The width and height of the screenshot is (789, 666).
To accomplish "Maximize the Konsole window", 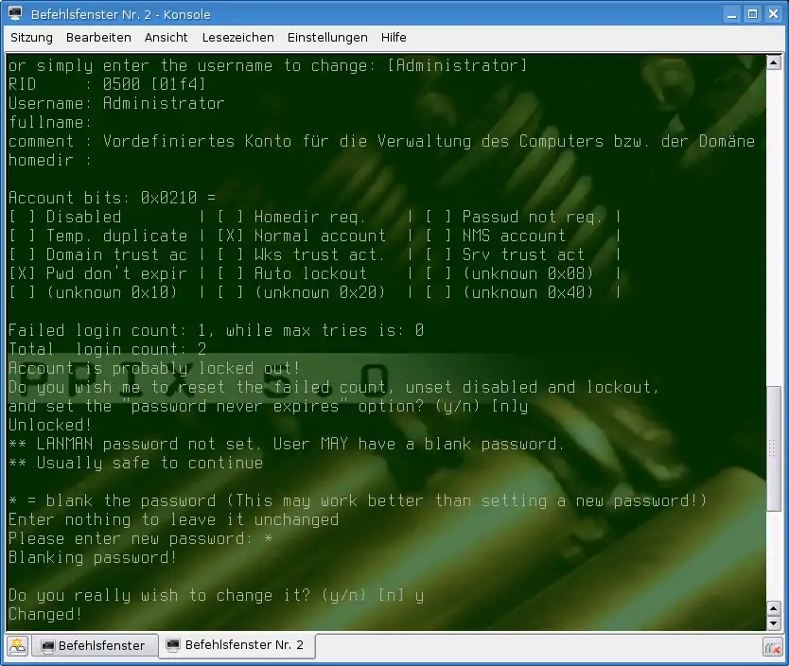I will [753, 14].
